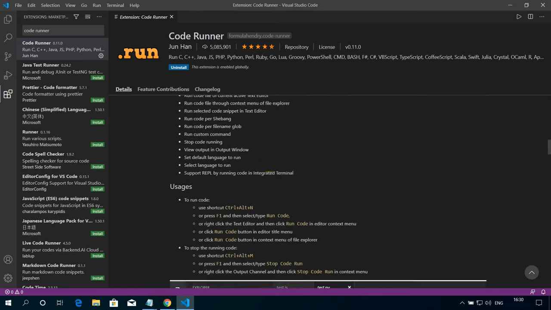Open the Source Control view
The height and width of the screenshot is (310, 551).
[x=8, y=56]
